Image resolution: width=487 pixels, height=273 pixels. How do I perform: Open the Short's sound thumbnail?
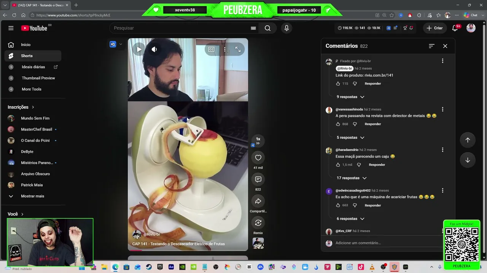pos(258,243)
